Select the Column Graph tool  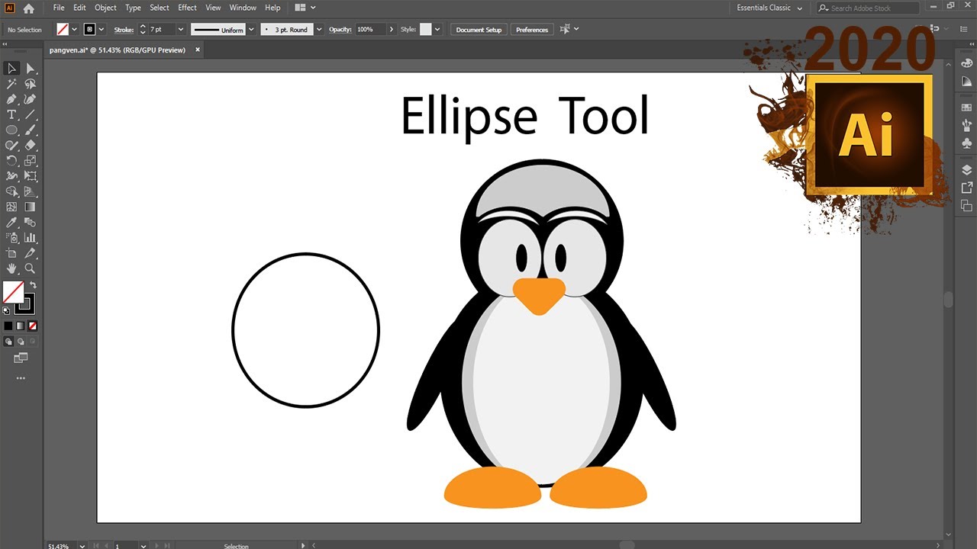31,238
